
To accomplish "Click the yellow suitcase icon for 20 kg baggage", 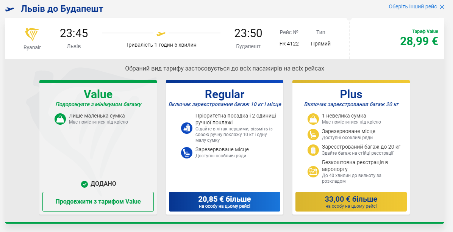I will click(x=313, y=150).
